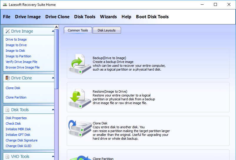Viewport: 236px width, 160px height.
Task: Click the Drive Clone panel header icon
Action: point(8,78)
